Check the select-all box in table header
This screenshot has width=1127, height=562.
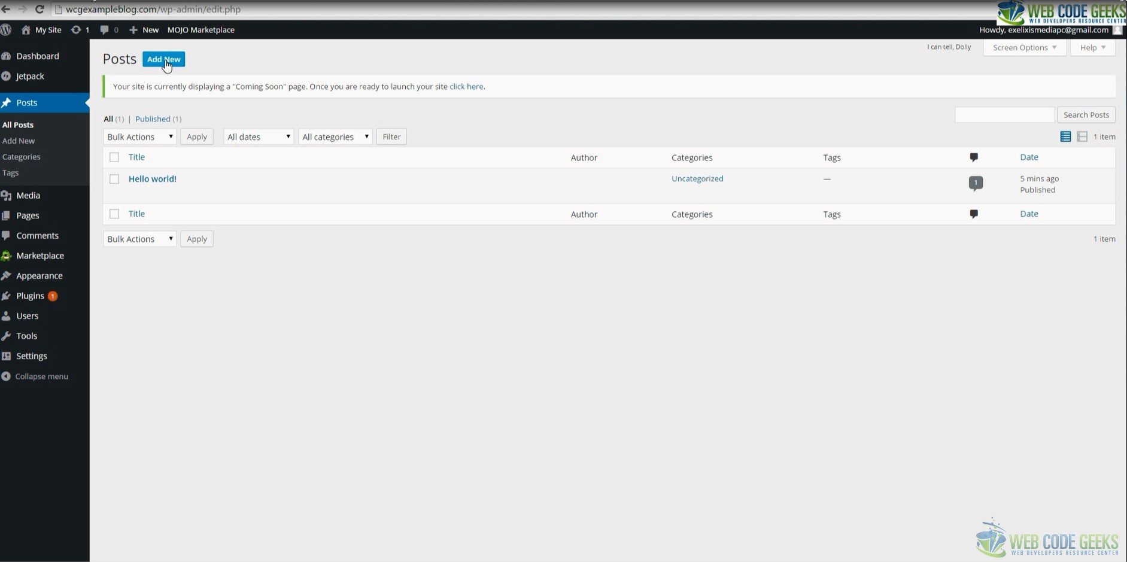click(114, 157)
